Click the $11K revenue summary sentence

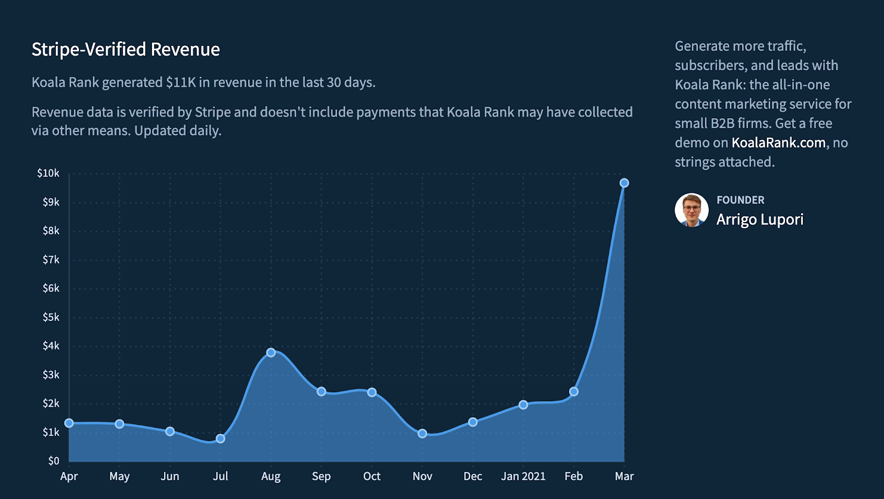point(203,82)
